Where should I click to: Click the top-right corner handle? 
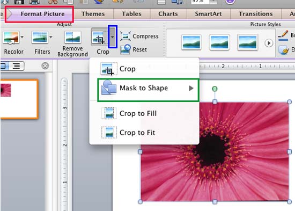pyautogui.click(x=289, y=101)
